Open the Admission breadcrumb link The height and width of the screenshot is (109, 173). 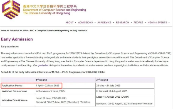coord(14,31)
